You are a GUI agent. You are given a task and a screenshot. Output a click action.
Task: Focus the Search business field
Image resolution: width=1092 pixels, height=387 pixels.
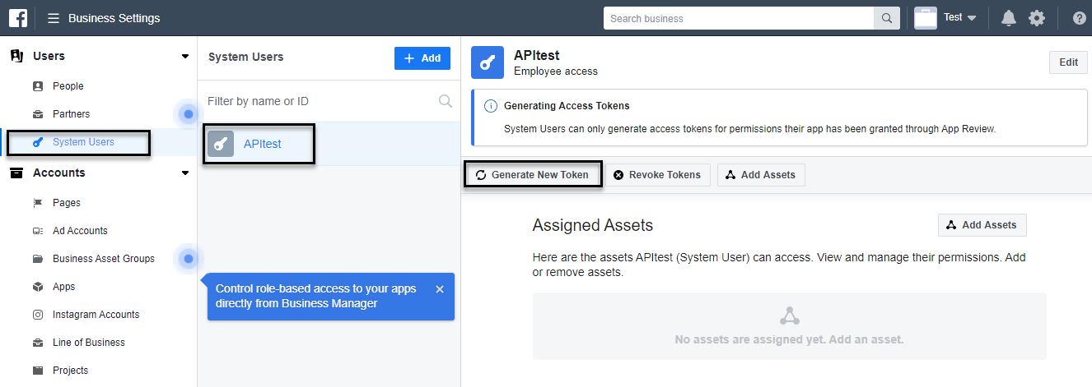[x=739, y=18]
